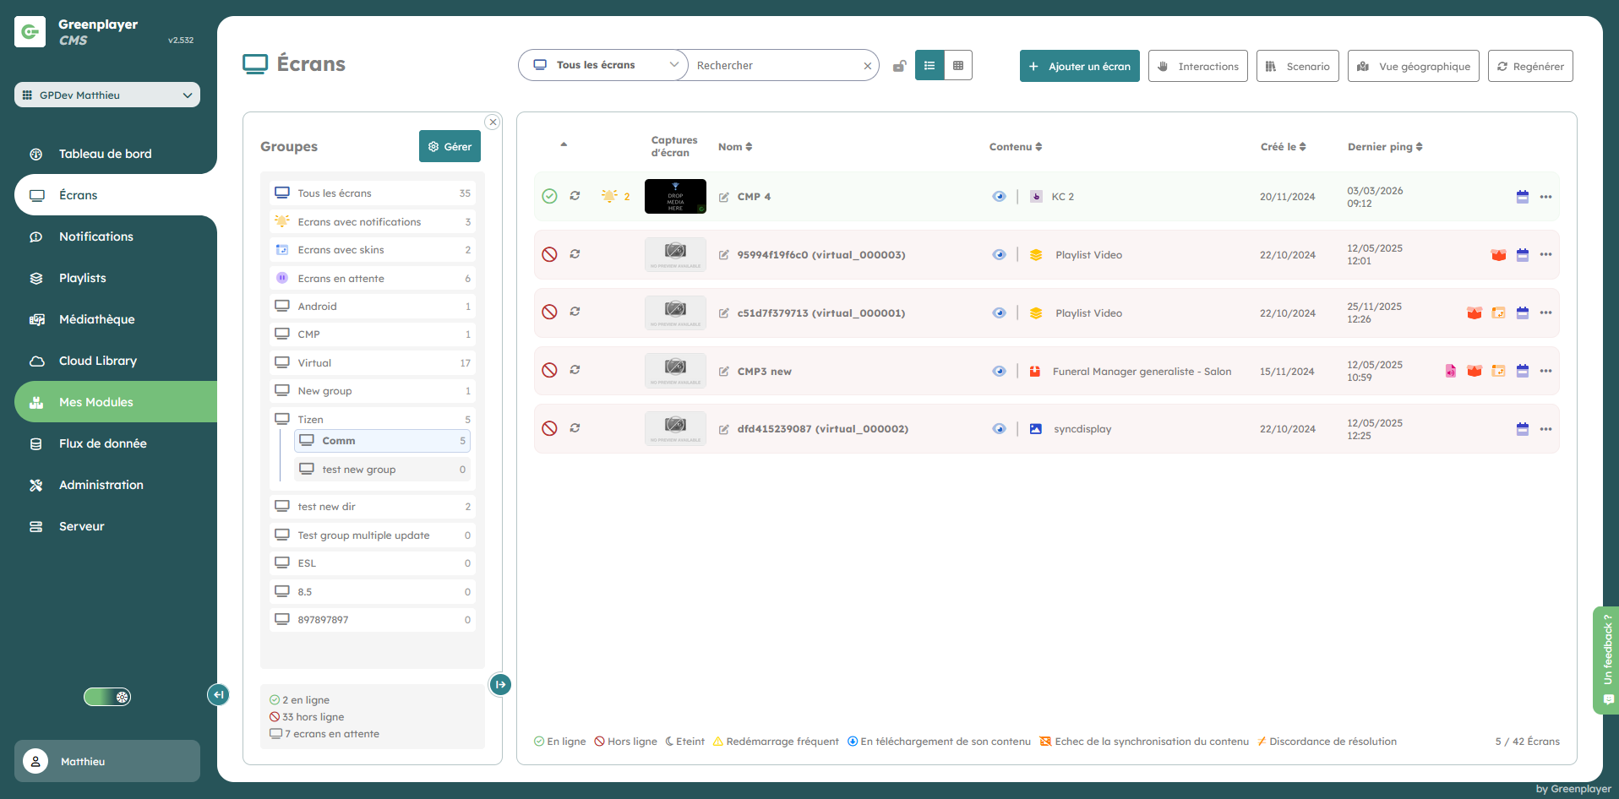
Task: Toggle the theme switch in sidebar
Action: (107, 697)
